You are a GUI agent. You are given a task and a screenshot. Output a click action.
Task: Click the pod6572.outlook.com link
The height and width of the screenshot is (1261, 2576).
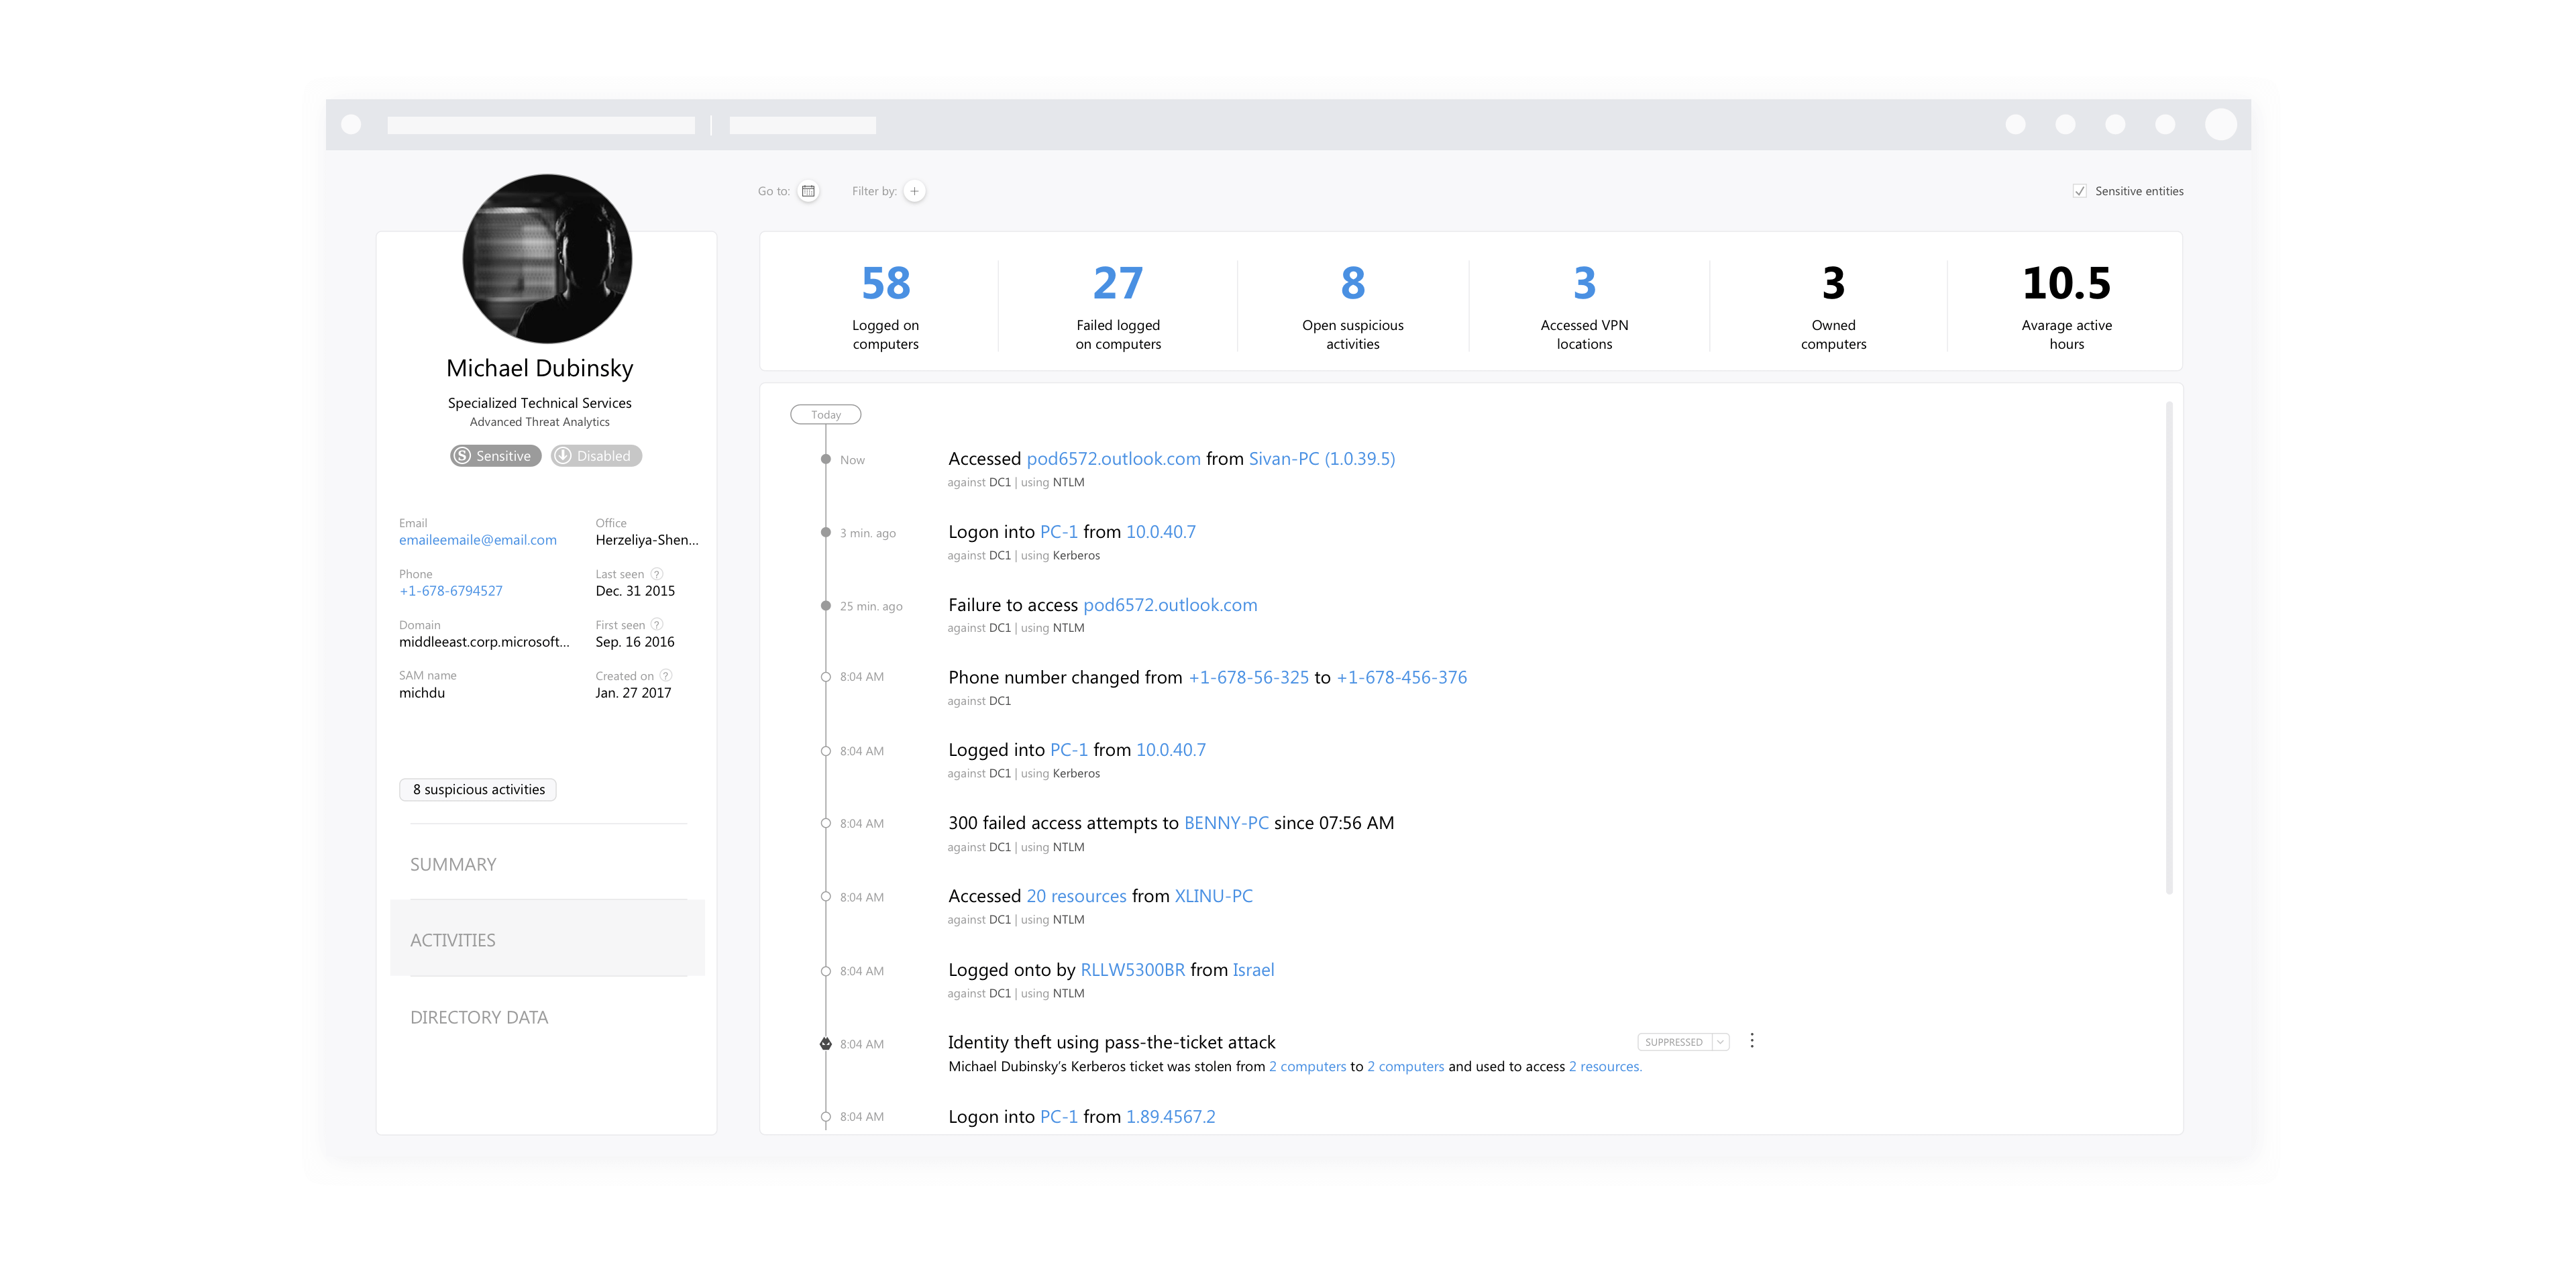1114,459
